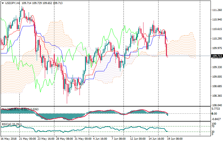The width and height of the screenshot is (223, 142).
Task: Click the 0.7733 MACD scale value
Action: pyautogui.click(x=217, y=109)
